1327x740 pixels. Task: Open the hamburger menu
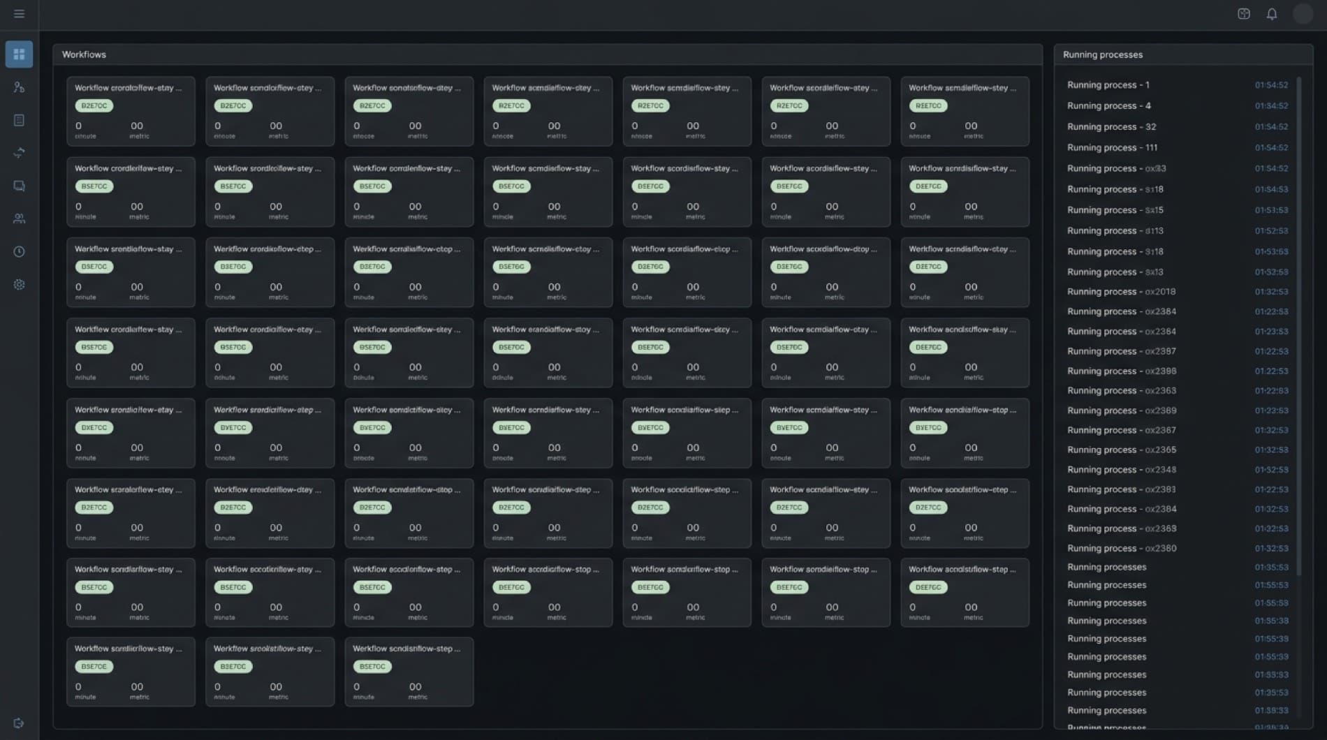[x=19, y=14]
